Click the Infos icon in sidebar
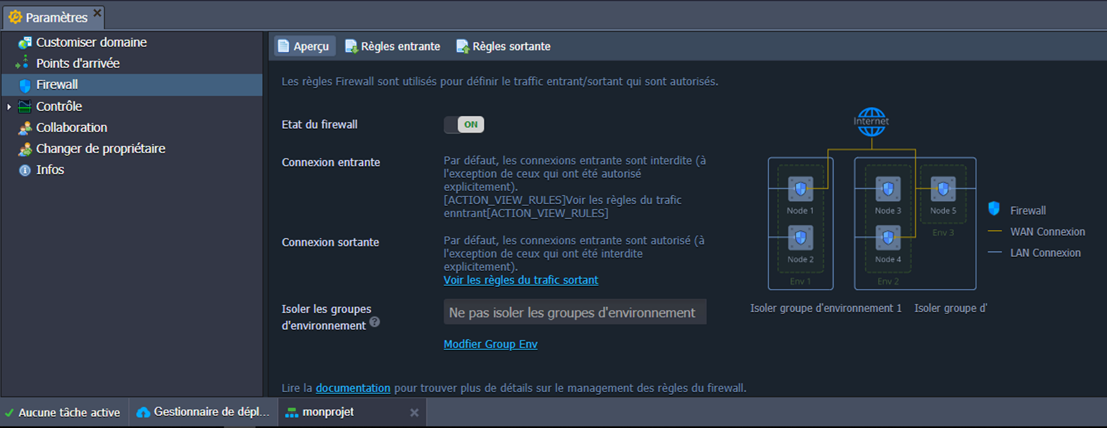Screen dimensions: 1107x428 point(24,170)
